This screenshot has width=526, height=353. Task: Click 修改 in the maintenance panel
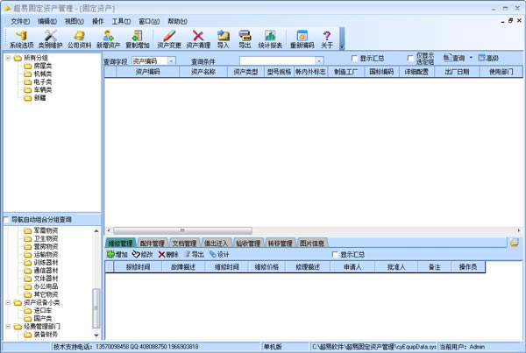[x=143, y=254]
